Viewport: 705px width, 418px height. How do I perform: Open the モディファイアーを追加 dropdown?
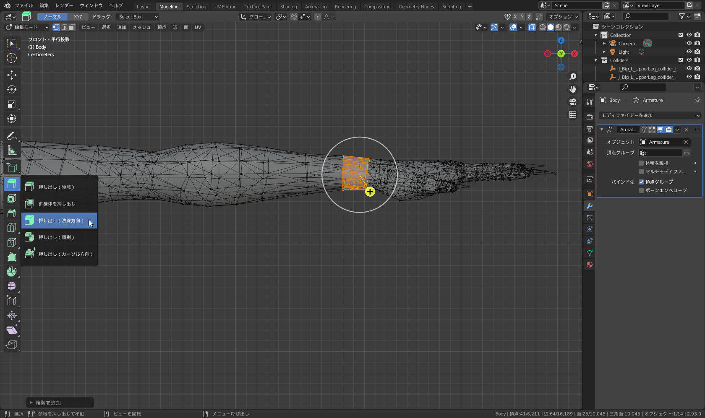650,115
